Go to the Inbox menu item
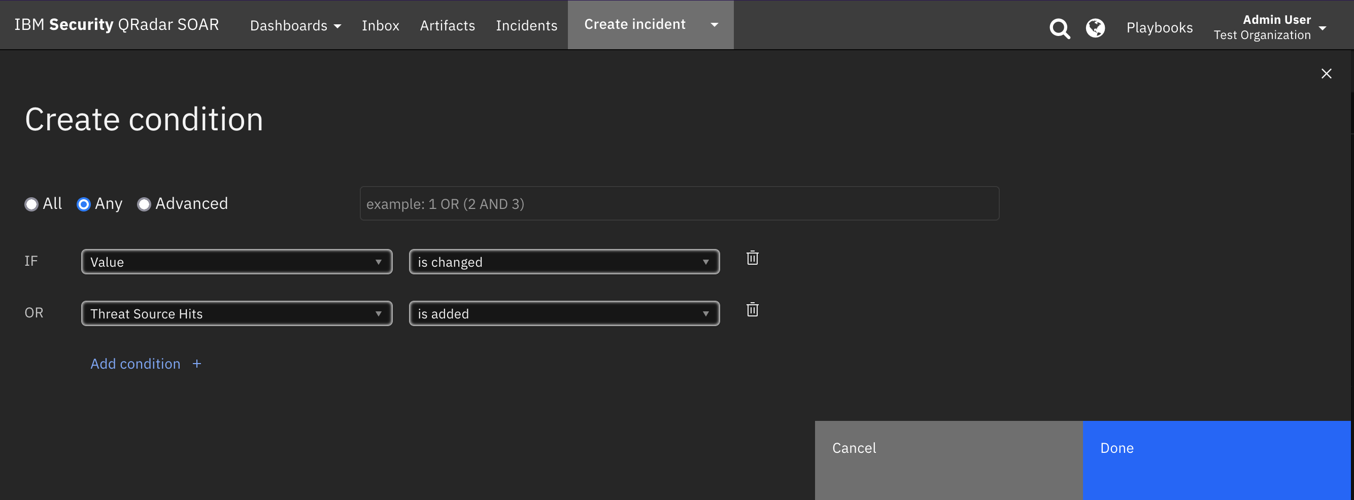The height and width of the screenshot is (500, 1354). click(380, 25)
